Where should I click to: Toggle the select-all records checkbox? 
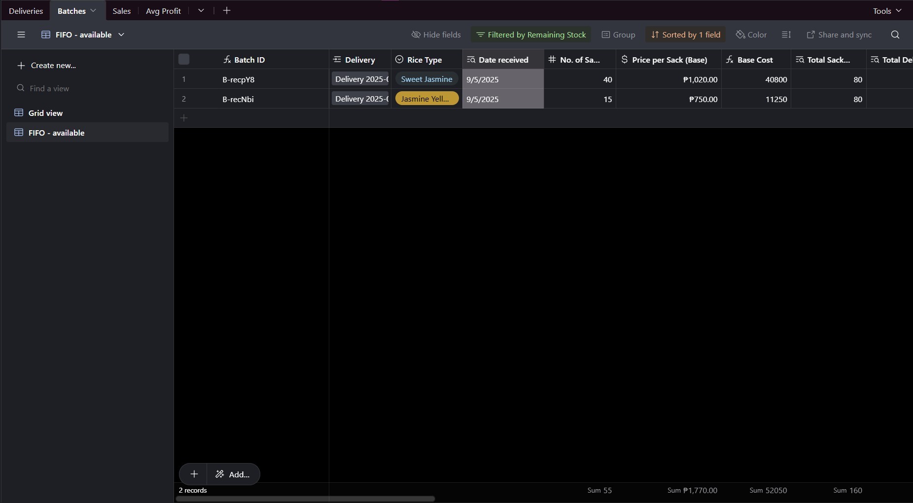click(184, 59)
